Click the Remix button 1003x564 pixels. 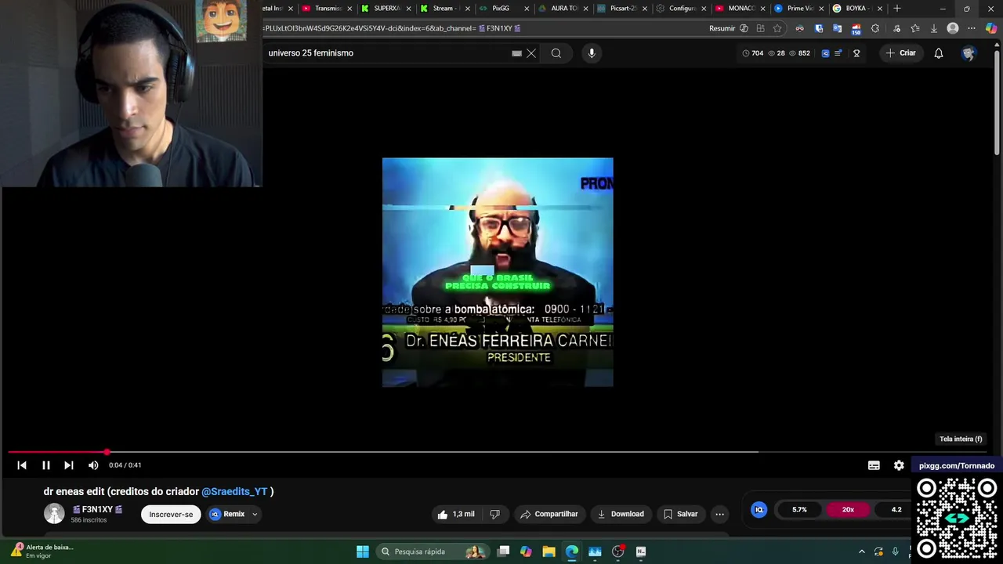227,515
